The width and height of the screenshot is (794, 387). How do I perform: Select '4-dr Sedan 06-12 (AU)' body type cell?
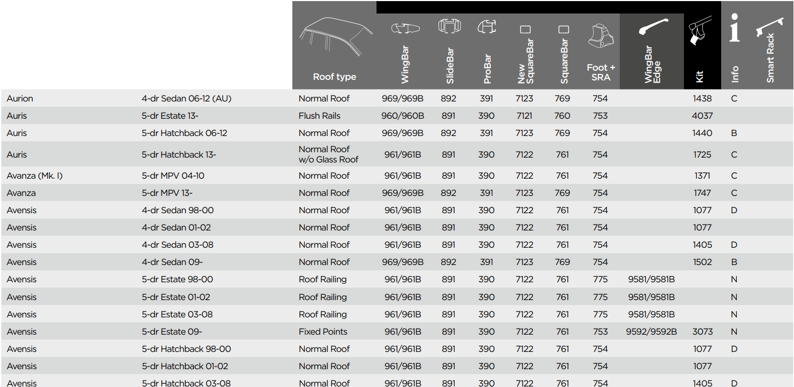186,98
